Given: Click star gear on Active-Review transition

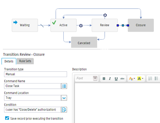Looking at the screenshot, I should coord(81,26).
